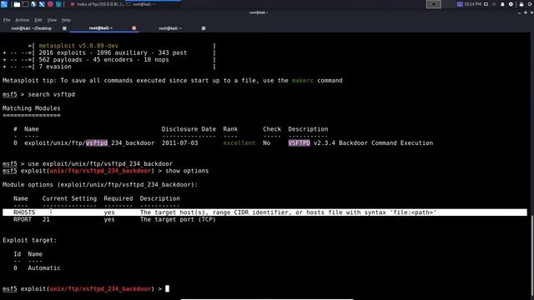The width and height of the screenshot is (534, 300).
Task: Click the '7 evasion' banner line
Action: tap(55, 67)
